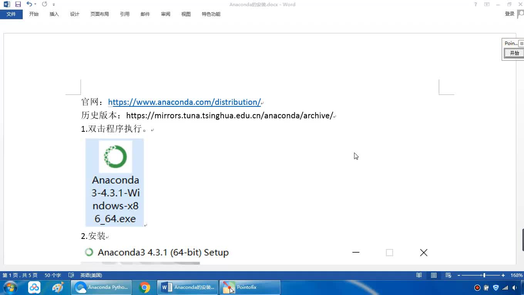Expand the Undo history dropdown arrow
This screenshot has width=524, height=295.
coord(35,5)
